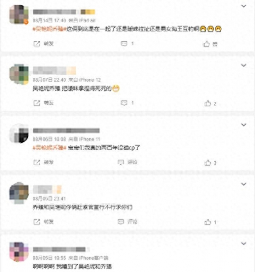Screen dimensions: 255x272
Task: Repost the 08月07日 iPhone 12 post
Action: pyautogui.click(x=43, y=103)
